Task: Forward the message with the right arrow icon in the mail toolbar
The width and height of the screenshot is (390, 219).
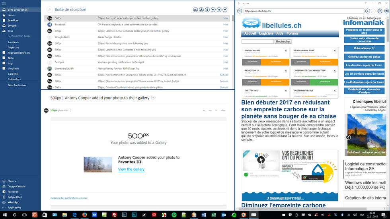Action: coord(219,10)
